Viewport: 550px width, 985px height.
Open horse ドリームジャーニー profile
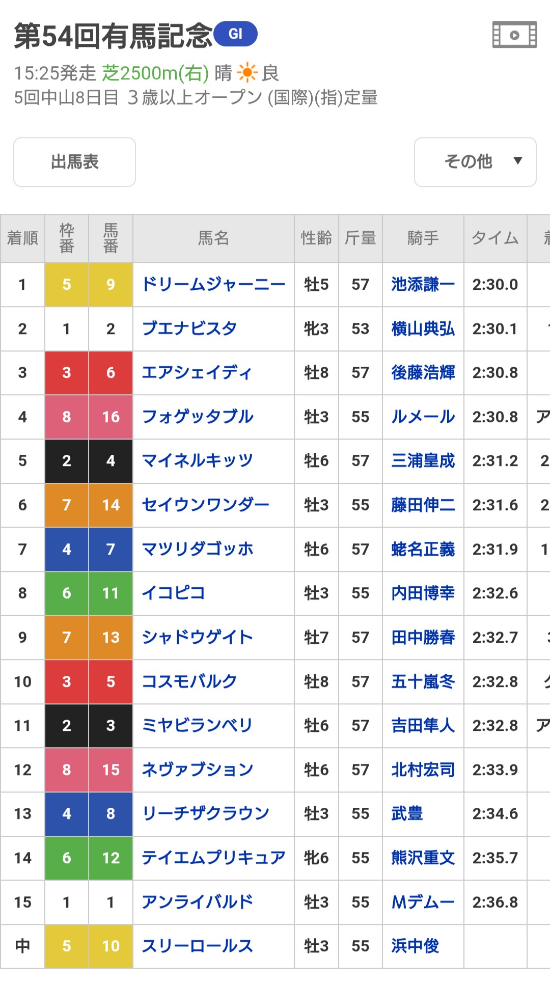coord(213,284)
